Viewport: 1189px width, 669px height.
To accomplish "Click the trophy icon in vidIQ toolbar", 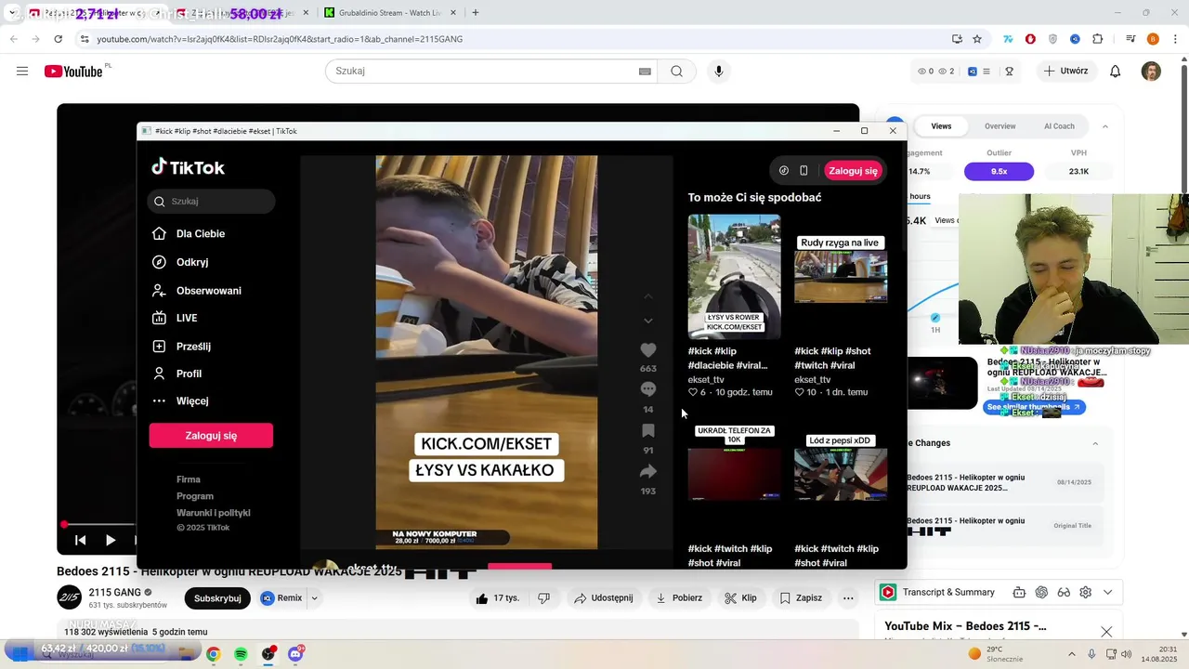I will point(1009,72).
